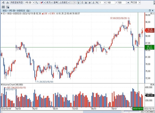Click the plus button next to 500

[x=128, y=2]
